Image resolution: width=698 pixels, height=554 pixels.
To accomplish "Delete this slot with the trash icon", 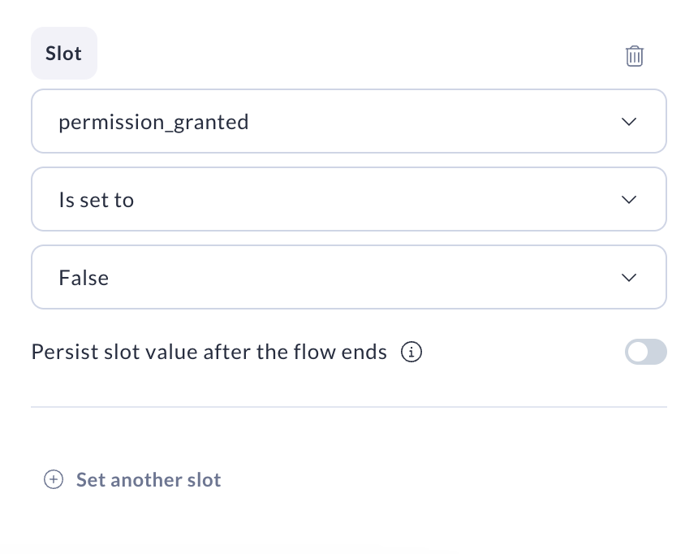I will point(635,56).
